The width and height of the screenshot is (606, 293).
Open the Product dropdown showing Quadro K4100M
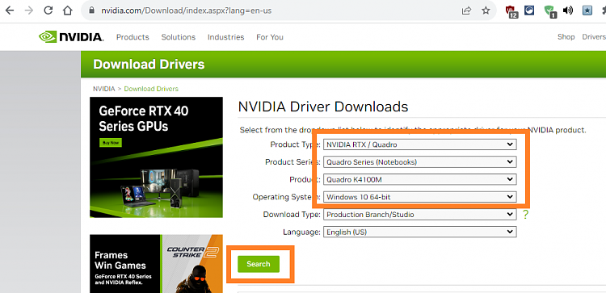pos(419,179)
